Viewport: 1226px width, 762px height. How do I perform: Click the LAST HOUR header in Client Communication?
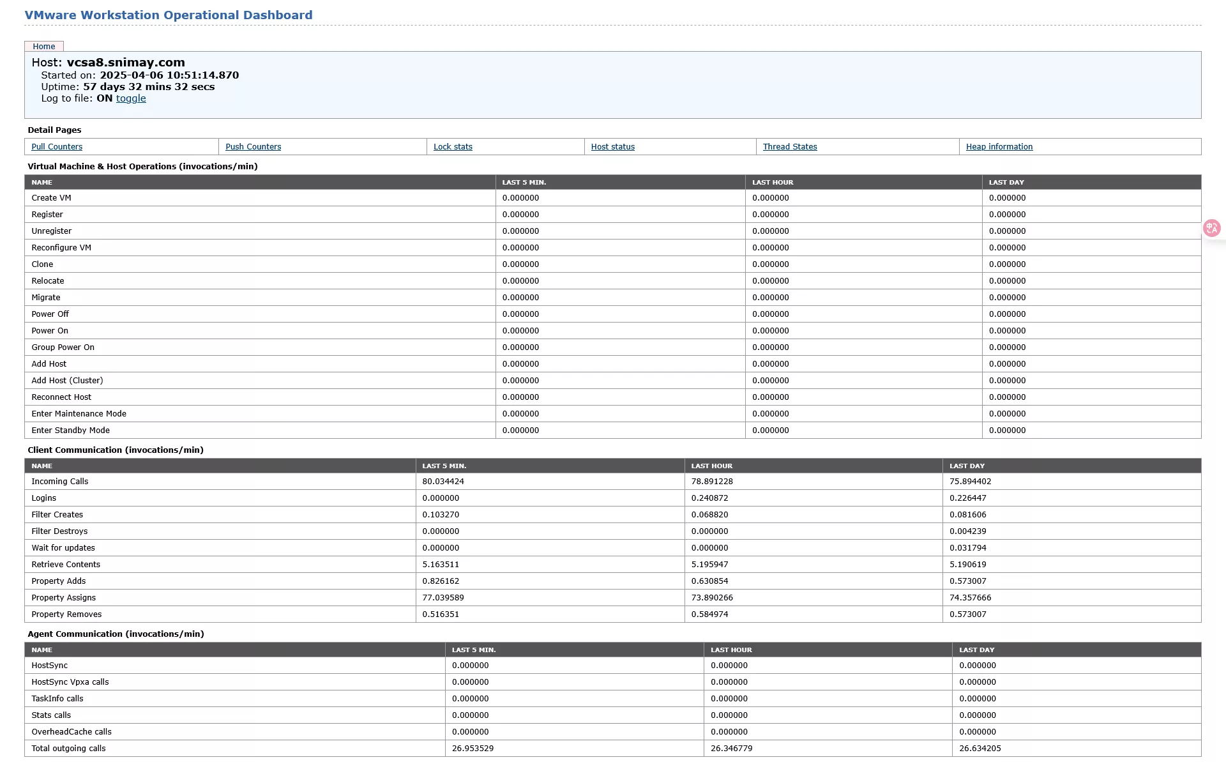pos(711,466)
